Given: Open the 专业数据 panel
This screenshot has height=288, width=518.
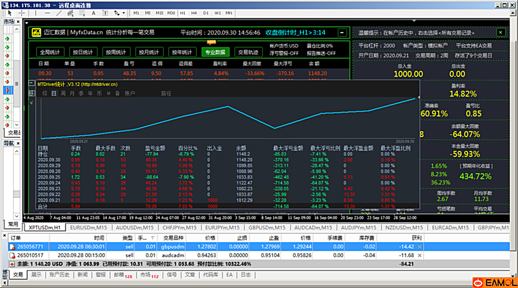Looking at the screenshot, I should [215, 52].
